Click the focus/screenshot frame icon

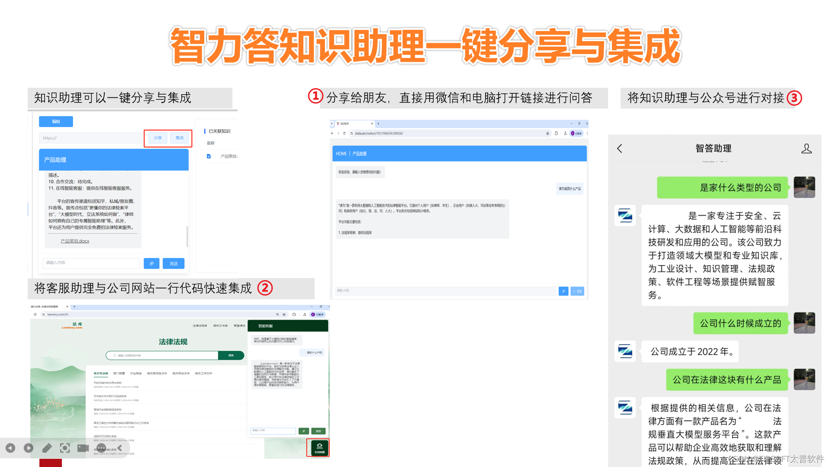(65, 448)
